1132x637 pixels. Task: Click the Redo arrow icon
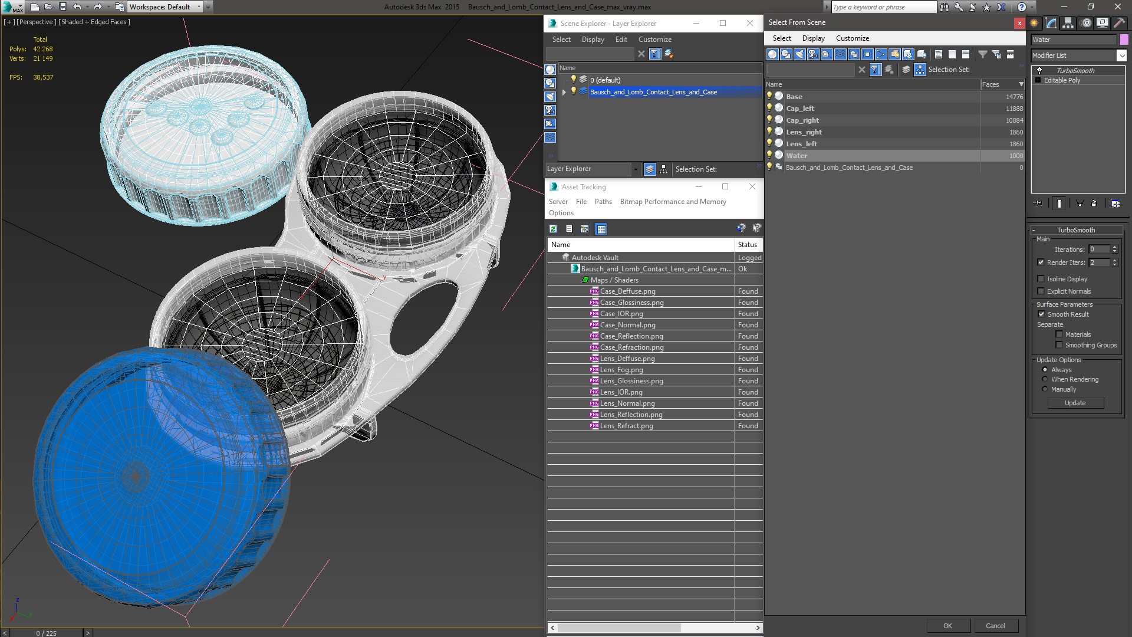(x=98, y=7)
